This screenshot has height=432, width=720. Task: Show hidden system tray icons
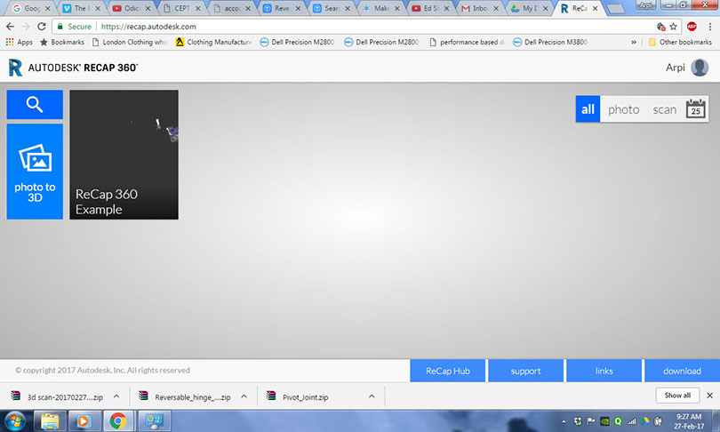[x=564, y=421]
